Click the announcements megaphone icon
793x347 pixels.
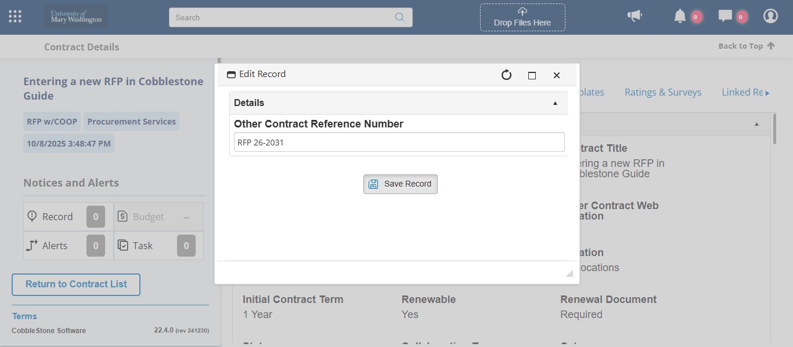coord(635,16)
